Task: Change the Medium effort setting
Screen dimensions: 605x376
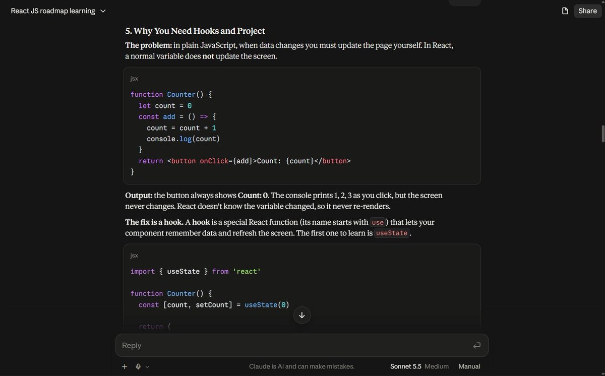Action: tap(437, 366)
